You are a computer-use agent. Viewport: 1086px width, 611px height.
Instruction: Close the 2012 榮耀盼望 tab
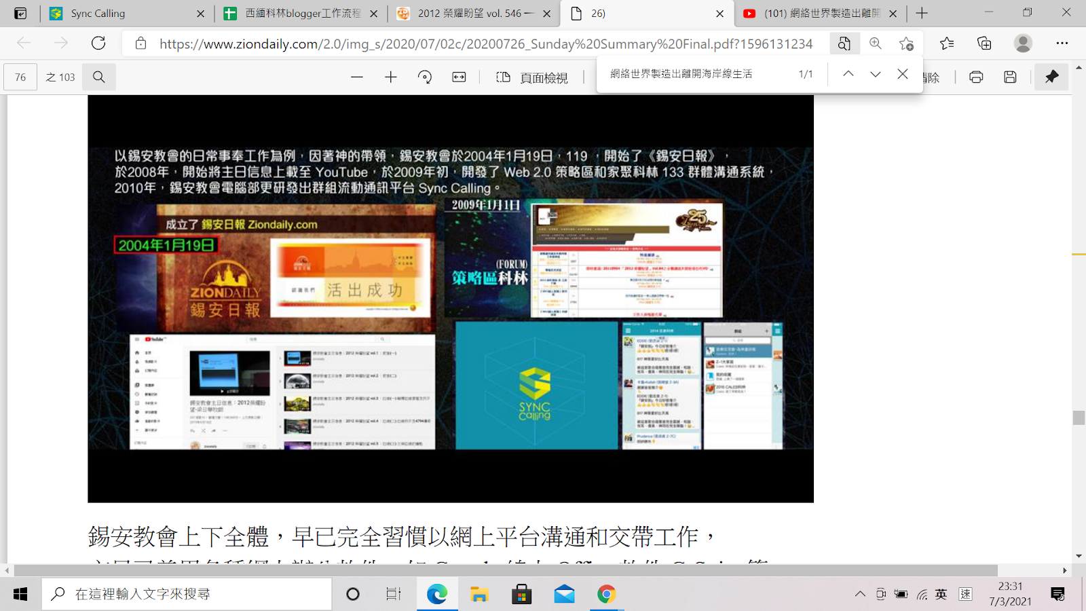point(546,14)
